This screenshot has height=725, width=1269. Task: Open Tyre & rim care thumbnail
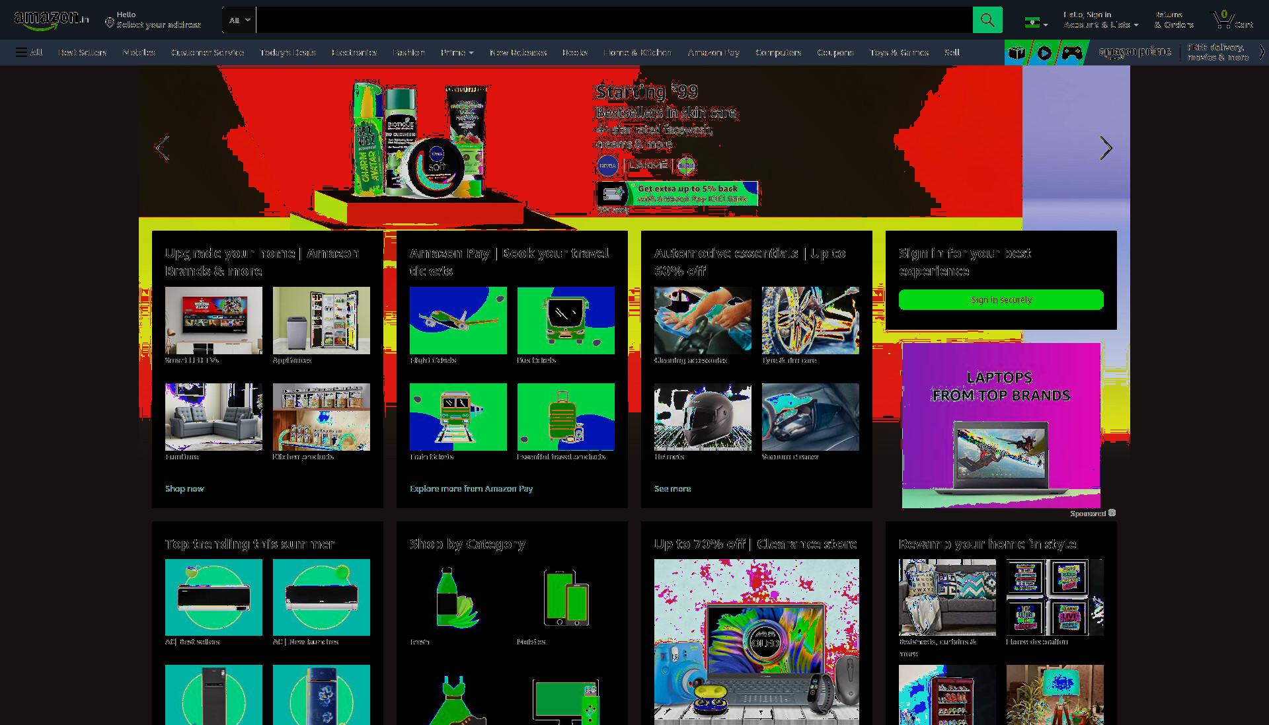[810, 321]
